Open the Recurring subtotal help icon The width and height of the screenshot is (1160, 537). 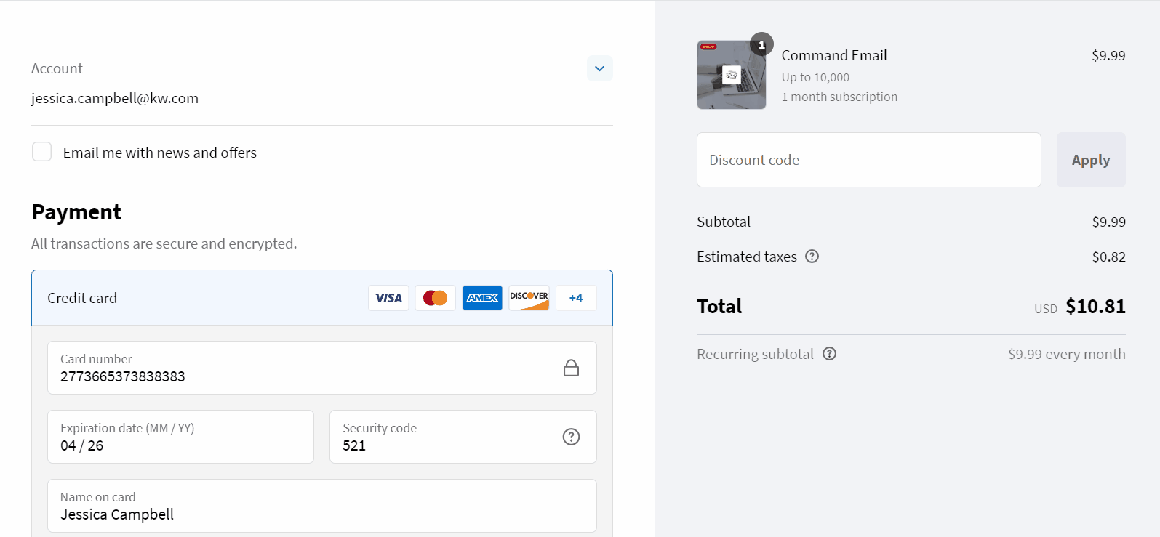(x=829, y=354)
